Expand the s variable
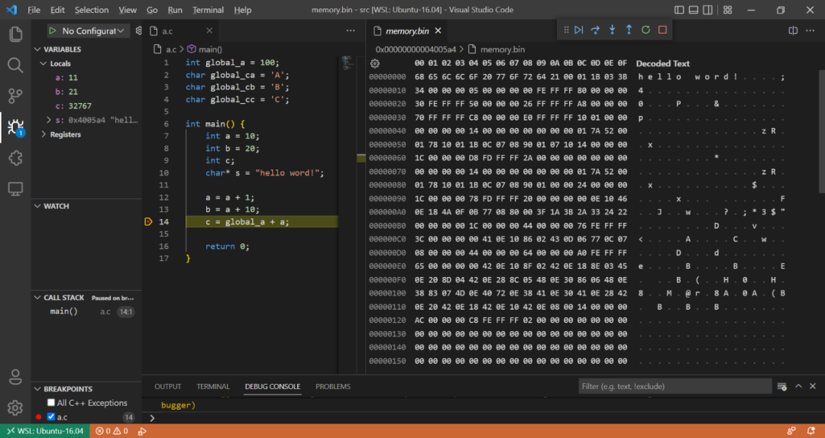Image resolution: width=825 pixels, height=438 pixels. [x=49, y=121]
